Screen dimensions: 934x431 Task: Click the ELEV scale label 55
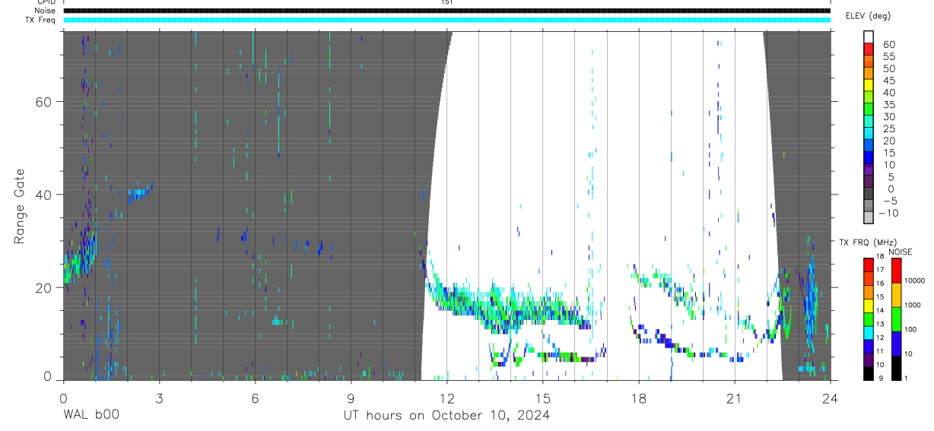pos(888,56)
